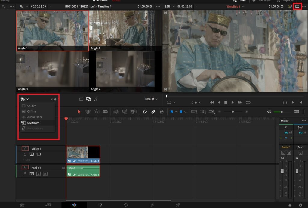Click the Insert Clip toolbar icon
The image size is (308, 208).
click(116, 112)
